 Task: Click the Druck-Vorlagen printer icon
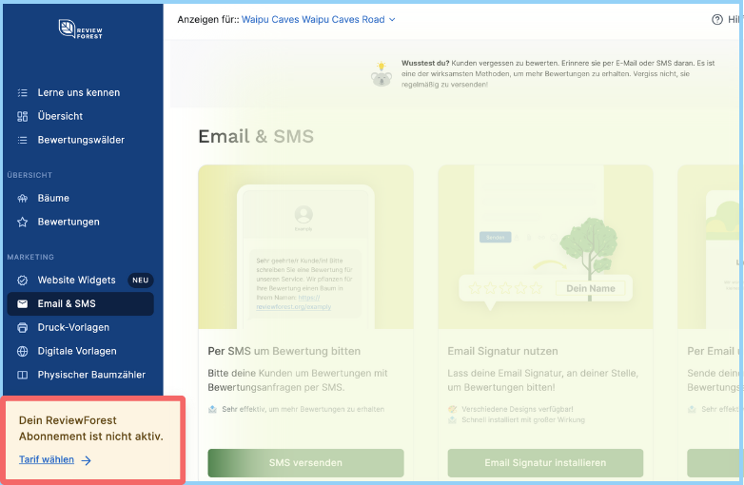click(x=23, y=328)
